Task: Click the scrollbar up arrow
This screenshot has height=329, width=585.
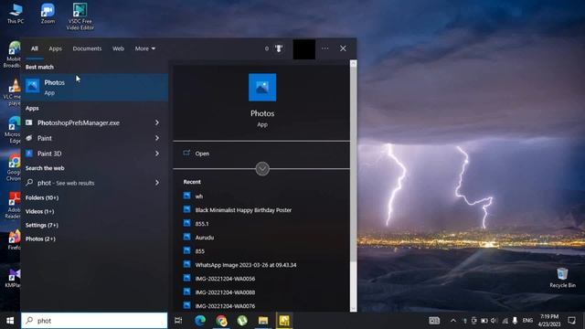Action: (x=354, y=64)
